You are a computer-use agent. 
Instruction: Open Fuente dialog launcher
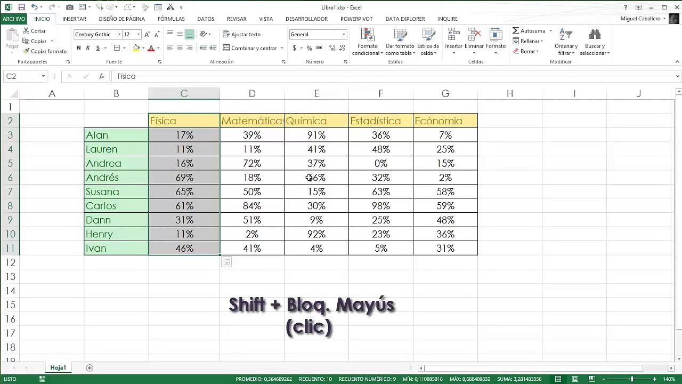pos(160,62)
